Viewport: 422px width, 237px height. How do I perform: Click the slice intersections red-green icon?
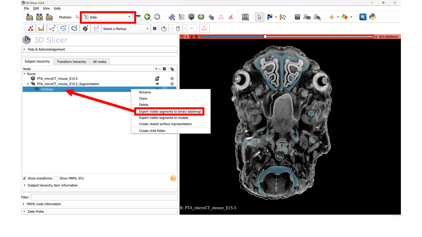345,17
